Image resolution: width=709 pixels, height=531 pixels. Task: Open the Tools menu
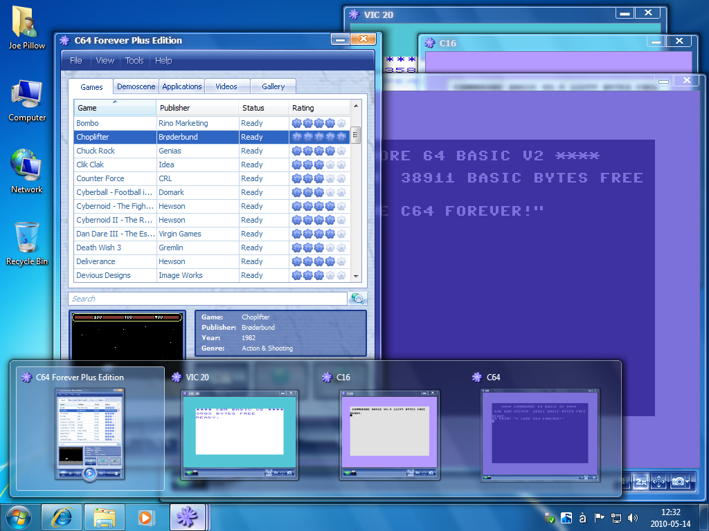click(x=134, y=60)
